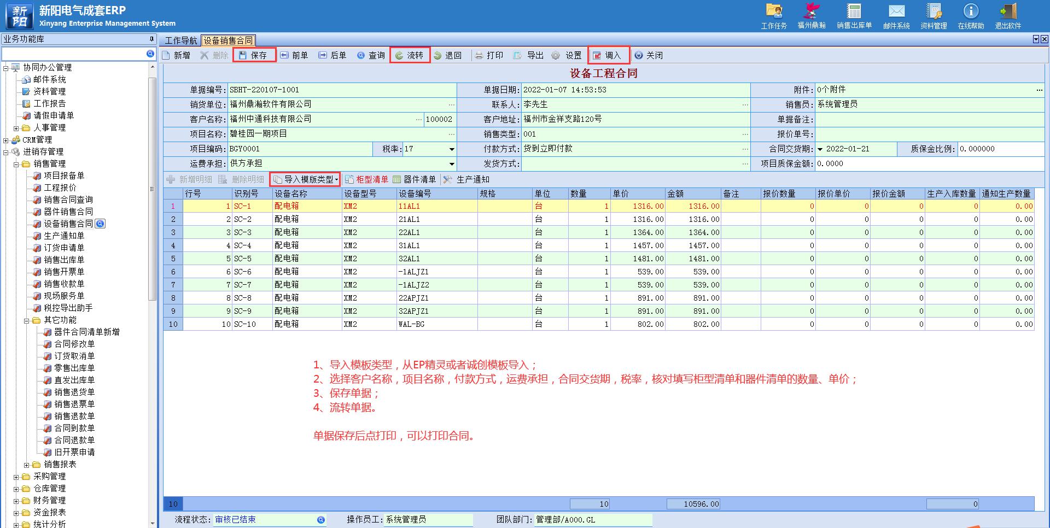Screen dimensions: 1050x528
Task: Pin the 业务功能库 panel
Action: pos(152,39)
